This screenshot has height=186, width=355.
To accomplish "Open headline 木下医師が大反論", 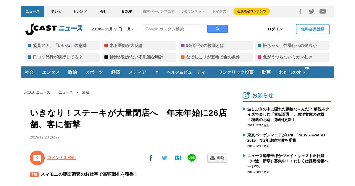I will tap(139, 46).
